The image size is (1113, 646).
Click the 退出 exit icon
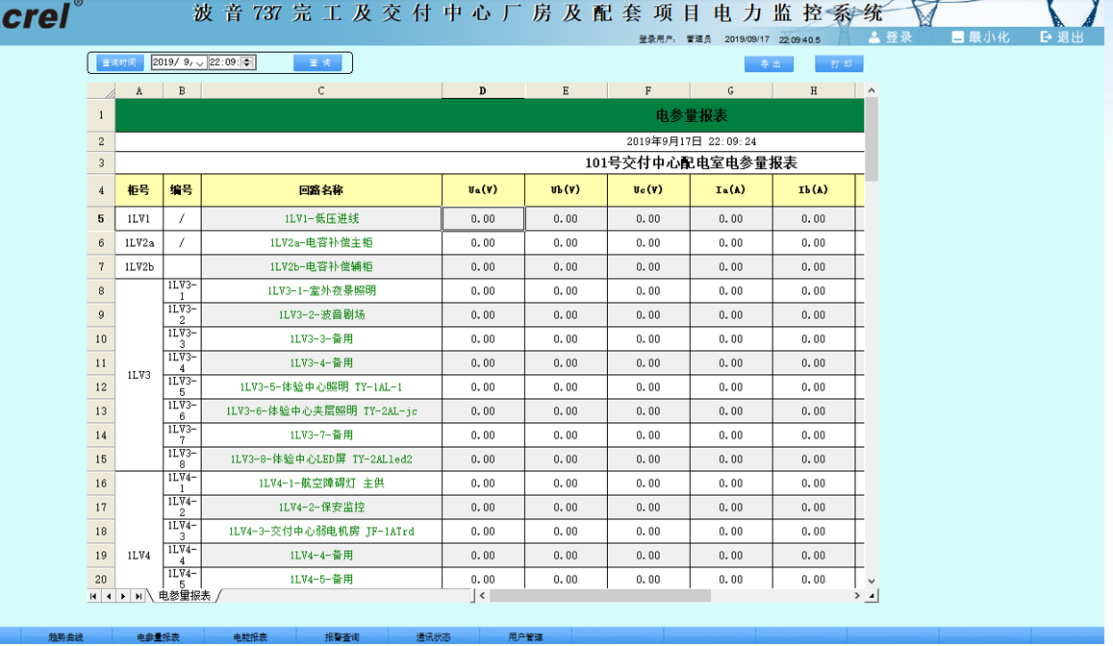[1047, 37]
